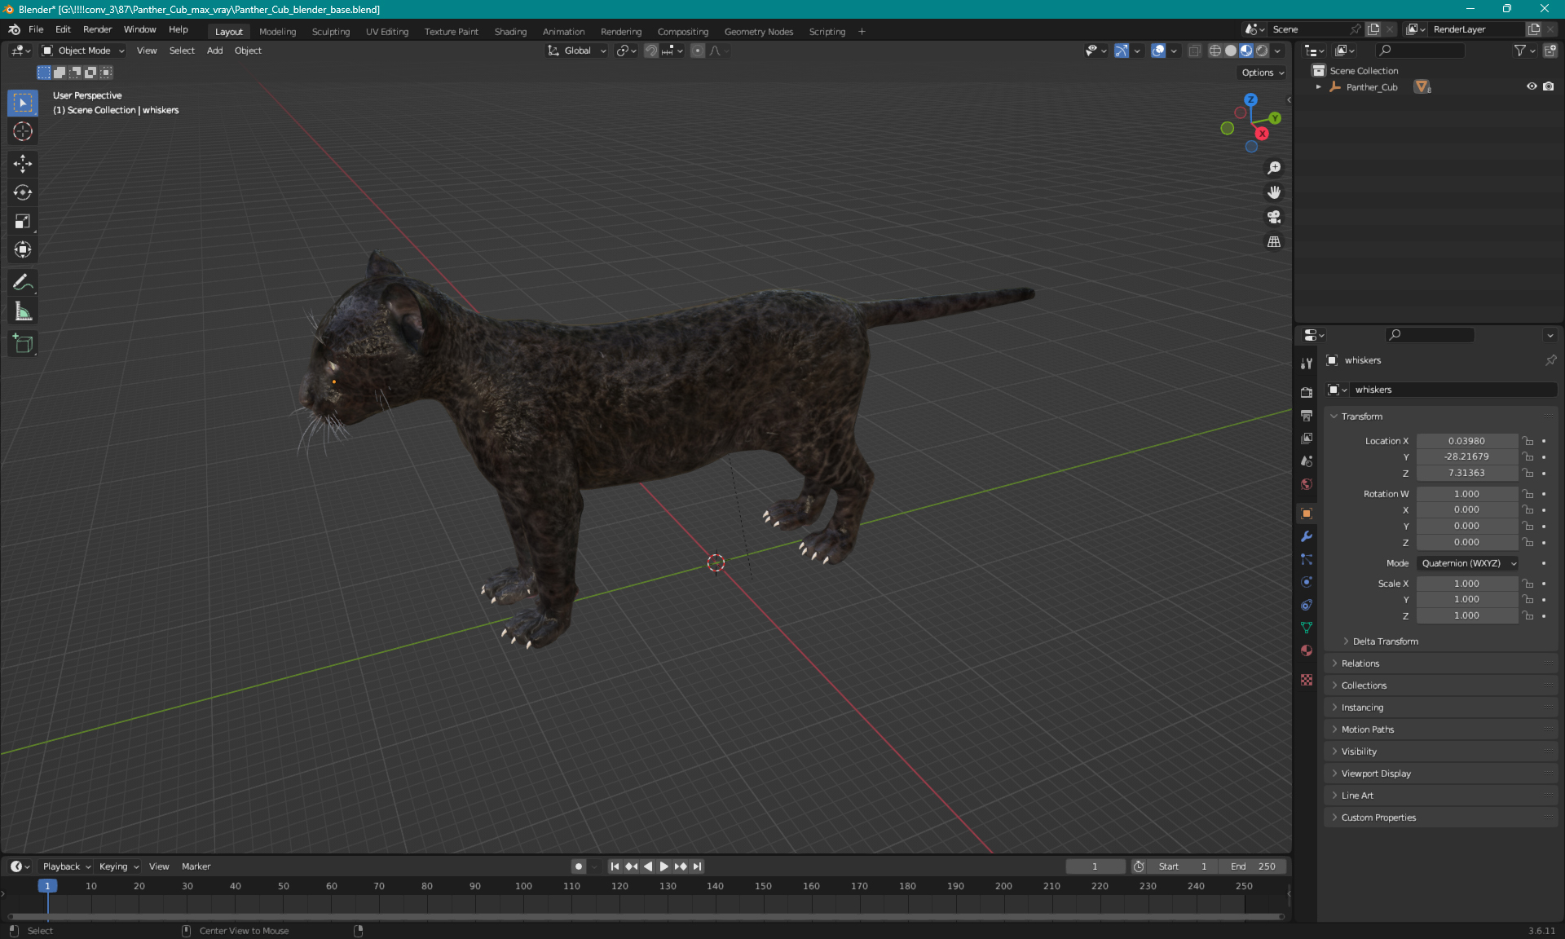The width and height of the screenshot is (1565, 939).
Task: Open the Add menu in viewport header
Action: point(214,51)
